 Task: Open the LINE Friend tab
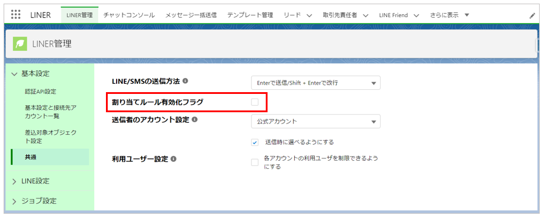coord(394,15)
